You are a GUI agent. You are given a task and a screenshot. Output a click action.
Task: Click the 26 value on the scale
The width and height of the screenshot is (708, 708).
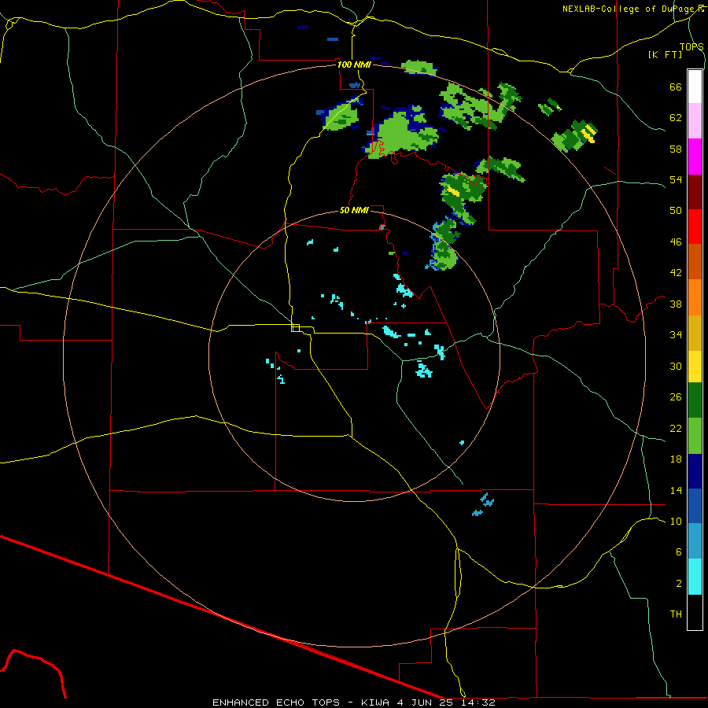[x=676, y=397]
